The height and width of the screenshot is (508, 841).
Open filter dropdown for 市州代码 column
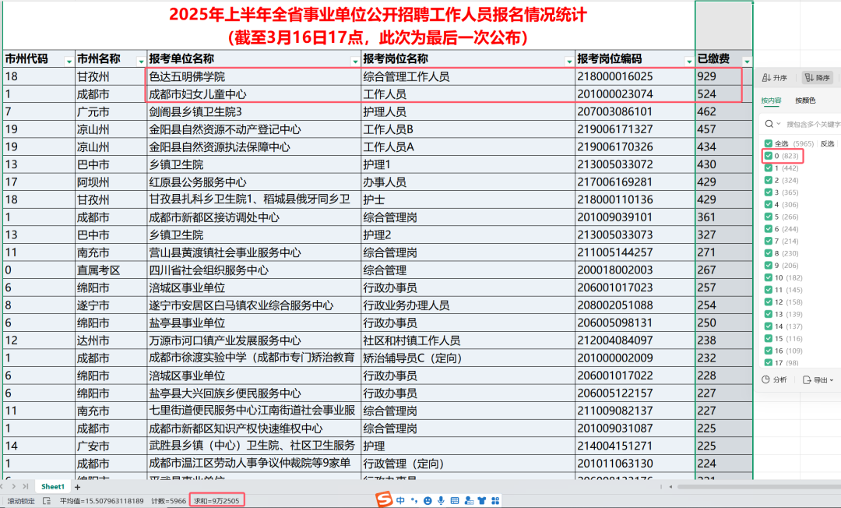click(69, 60)
